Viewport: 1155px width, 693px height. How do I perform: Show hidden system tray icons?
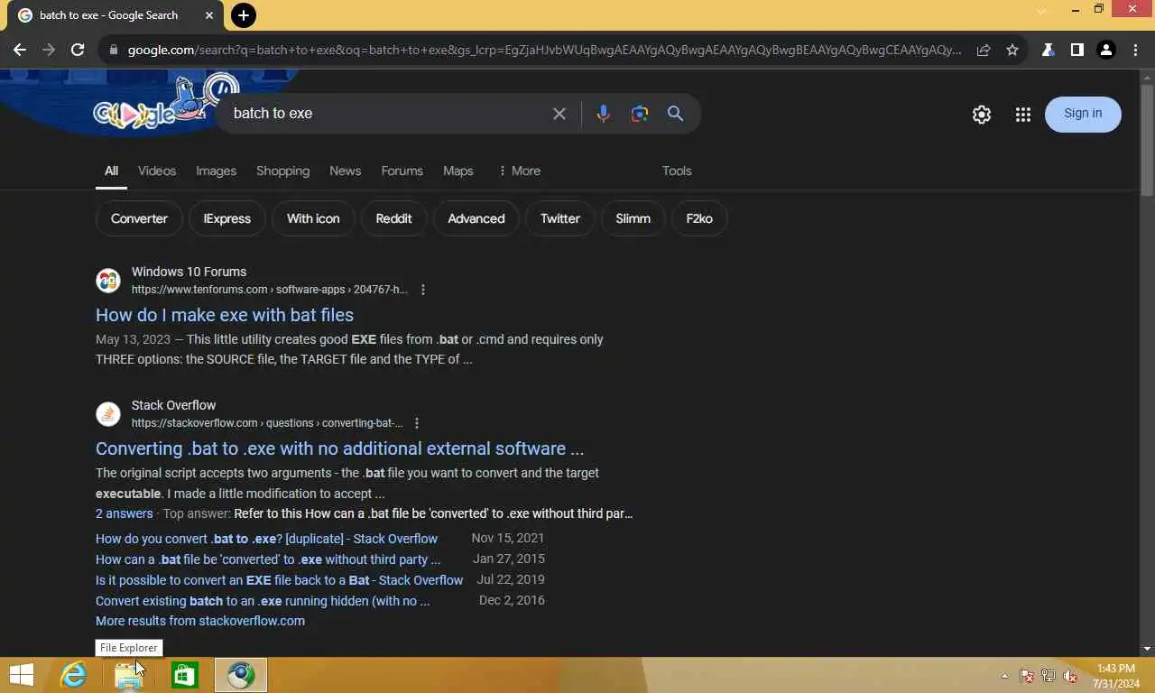point(1004,676)
